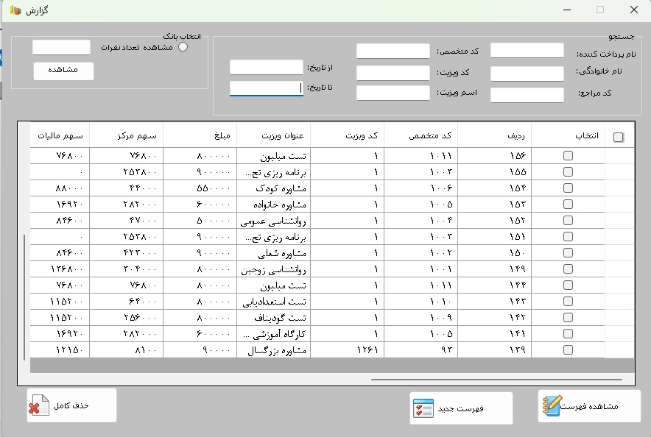Image resolution: width=651 pixels, height=437 pixels.
Task: Focus the نام پرداخت کننده search field
Action: pos(527,51)
